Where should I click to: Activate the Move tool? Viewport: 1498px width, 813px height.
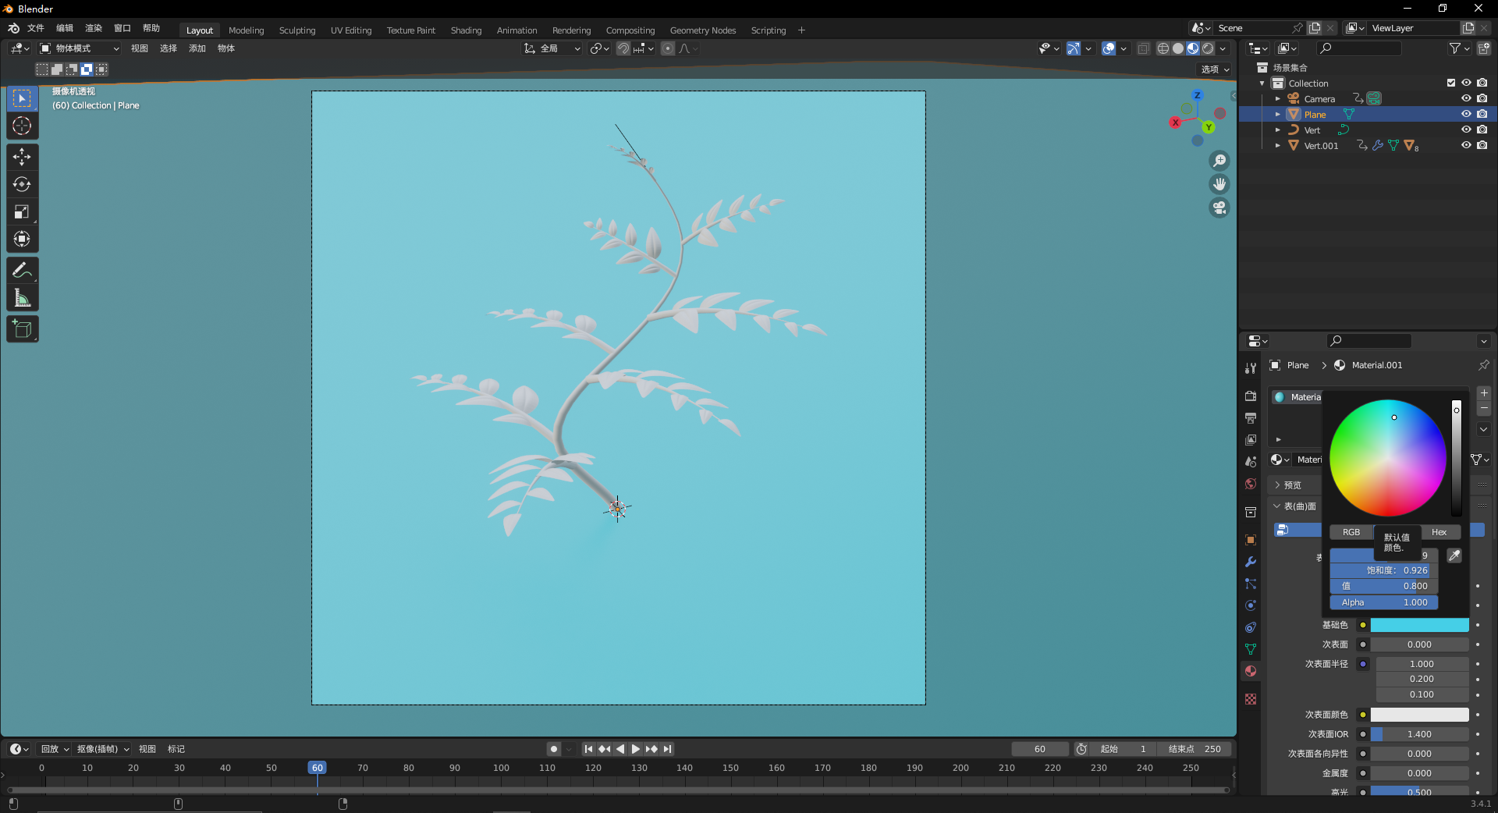22,157
